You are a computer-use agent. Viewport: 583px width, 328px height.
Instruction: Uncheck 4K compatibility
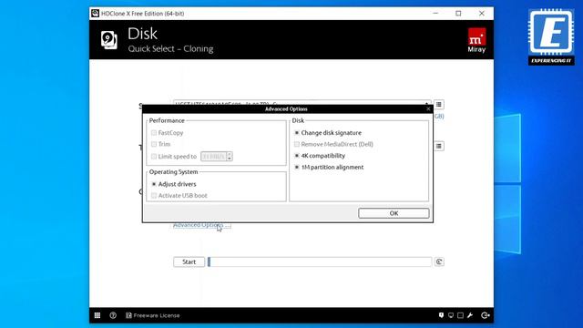297,156
